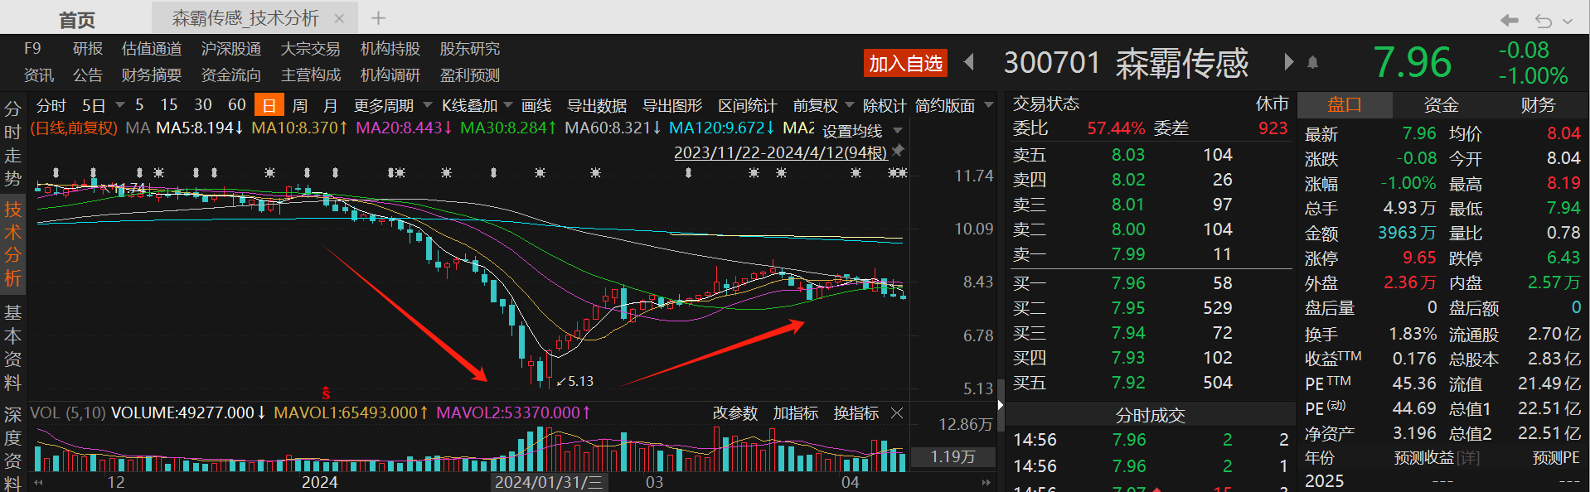Select 基本资料 in left sidebar
The width and height of the screenshot is (1590, 492).
tap(12, 347)
